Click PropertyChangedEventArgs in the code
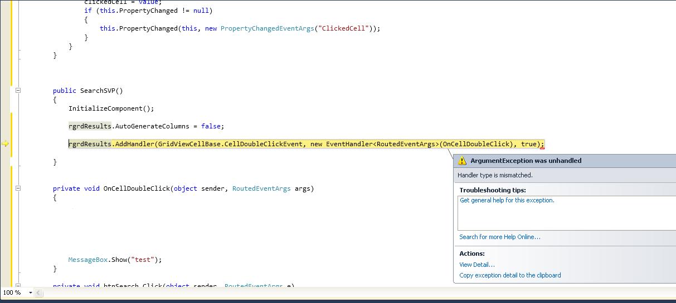 (x=267, y=28)
